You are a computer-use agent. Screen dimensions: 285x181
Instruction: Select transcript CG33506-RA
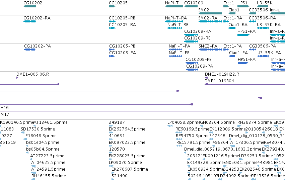[253, 21]
